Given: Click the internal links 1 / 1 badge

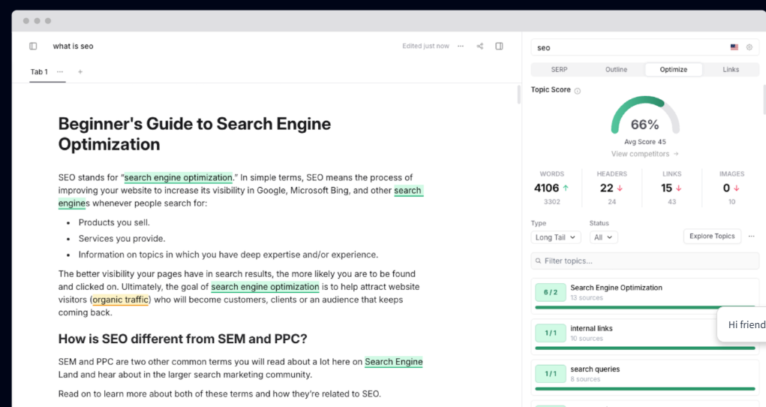Looking at the screenshot, I should [x=551, y=333].
